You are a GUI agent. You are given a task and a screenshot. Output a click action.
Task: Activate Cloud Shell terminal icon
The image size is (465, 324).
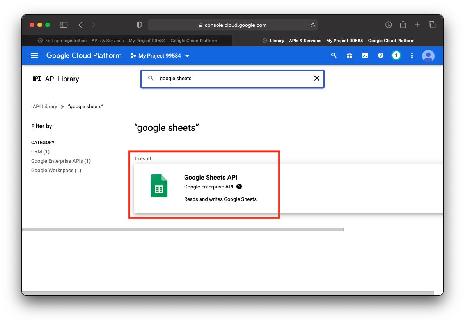(x=365, y=55)
